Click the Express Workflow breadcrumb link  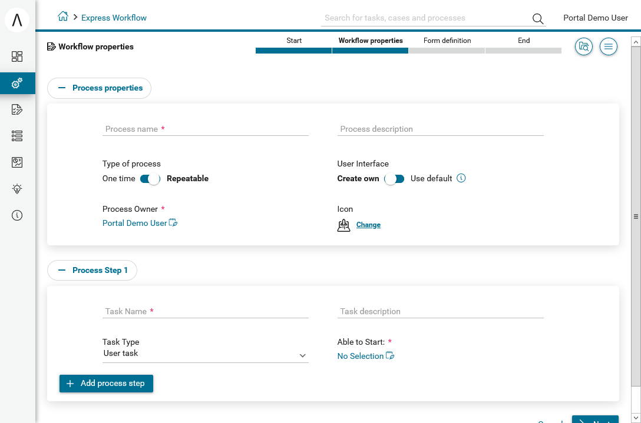point(114,18)
